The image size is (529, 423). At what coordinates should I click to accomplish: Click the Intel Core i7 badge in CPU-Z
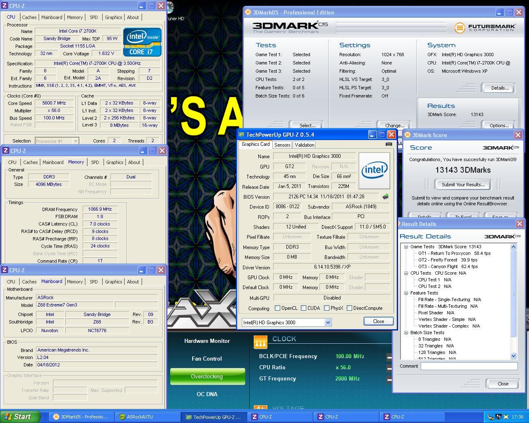point(142,42)
